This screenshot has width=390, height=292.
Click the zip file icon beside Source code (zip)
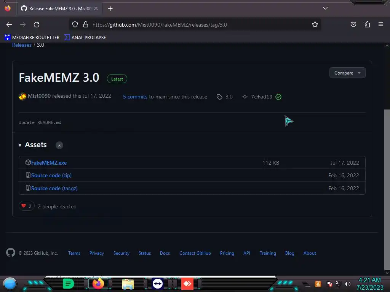(28, 175)
